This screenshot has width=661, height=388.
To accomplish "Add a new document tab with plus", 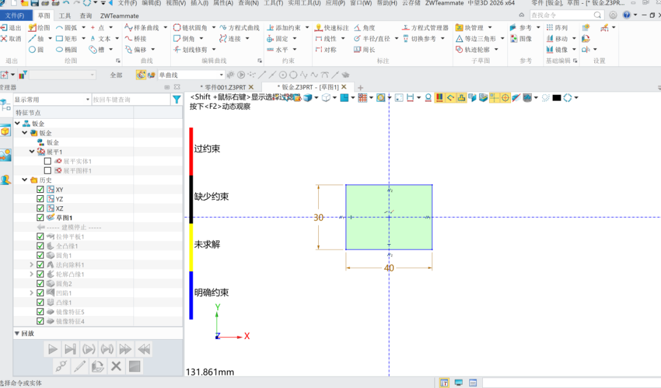I will point(360,88).
